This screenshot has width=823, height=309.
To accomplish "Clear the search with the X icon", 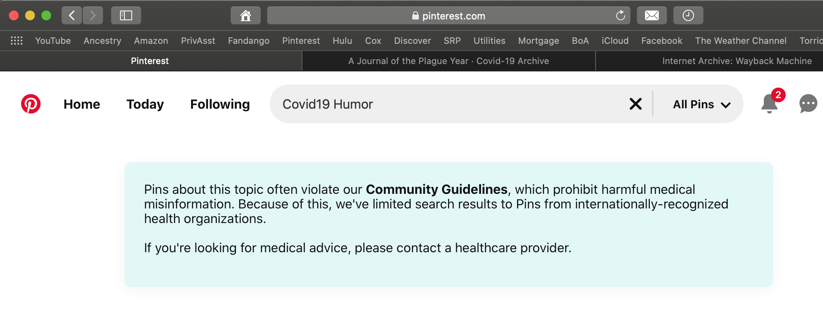I will [635, 104].
